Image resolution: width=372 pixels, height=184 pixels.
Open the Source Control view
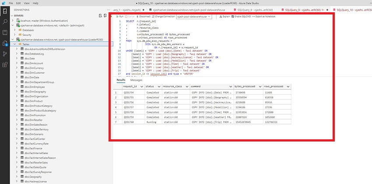(x=5, y=54)
